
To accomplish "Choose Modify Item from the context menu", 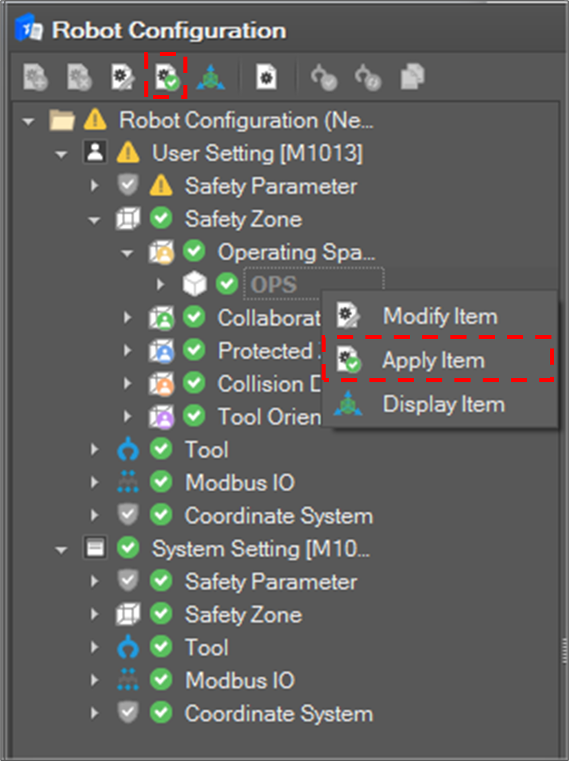I will click(440, 315).
